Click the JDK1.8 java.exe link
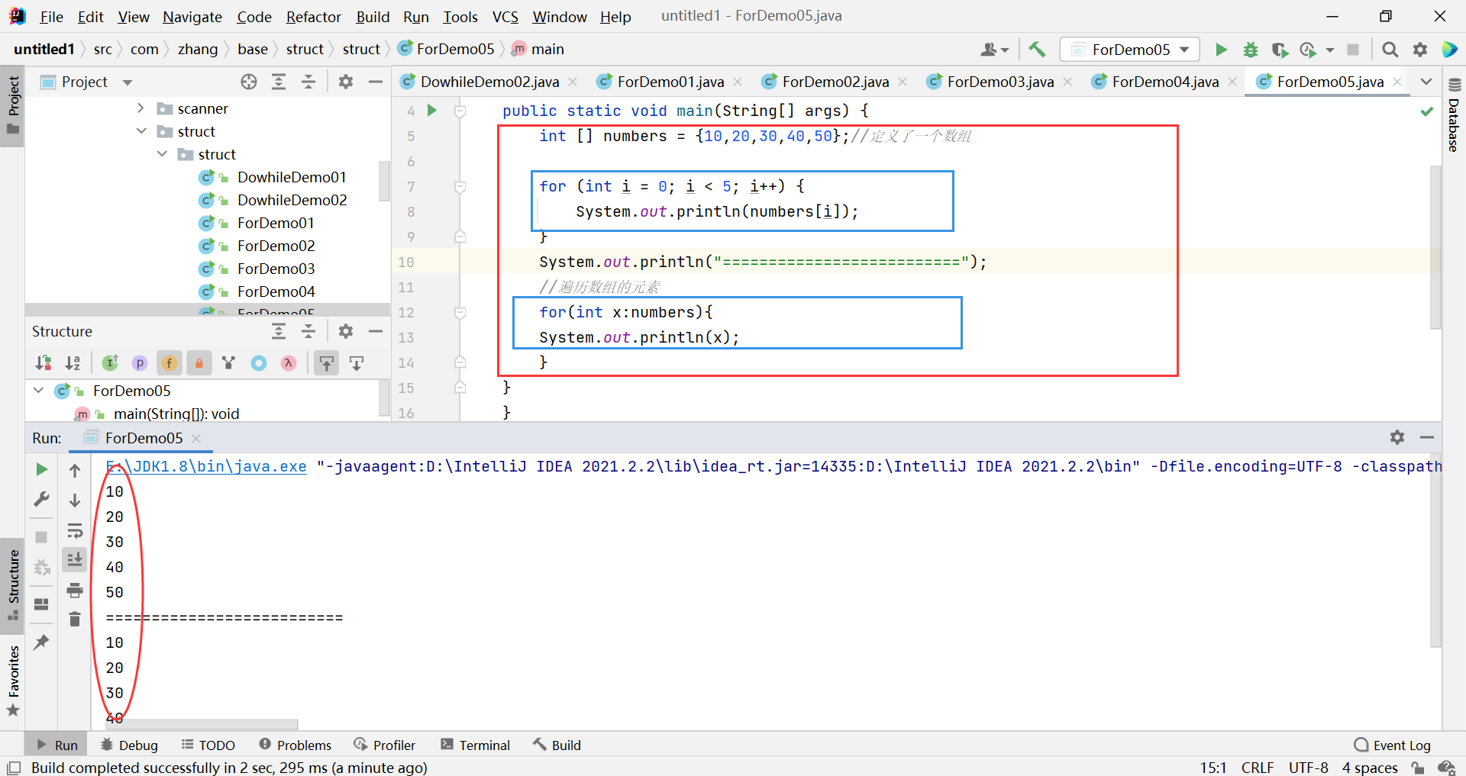The width and height of the screenshot is (1466, 776). tap(206, 466)
